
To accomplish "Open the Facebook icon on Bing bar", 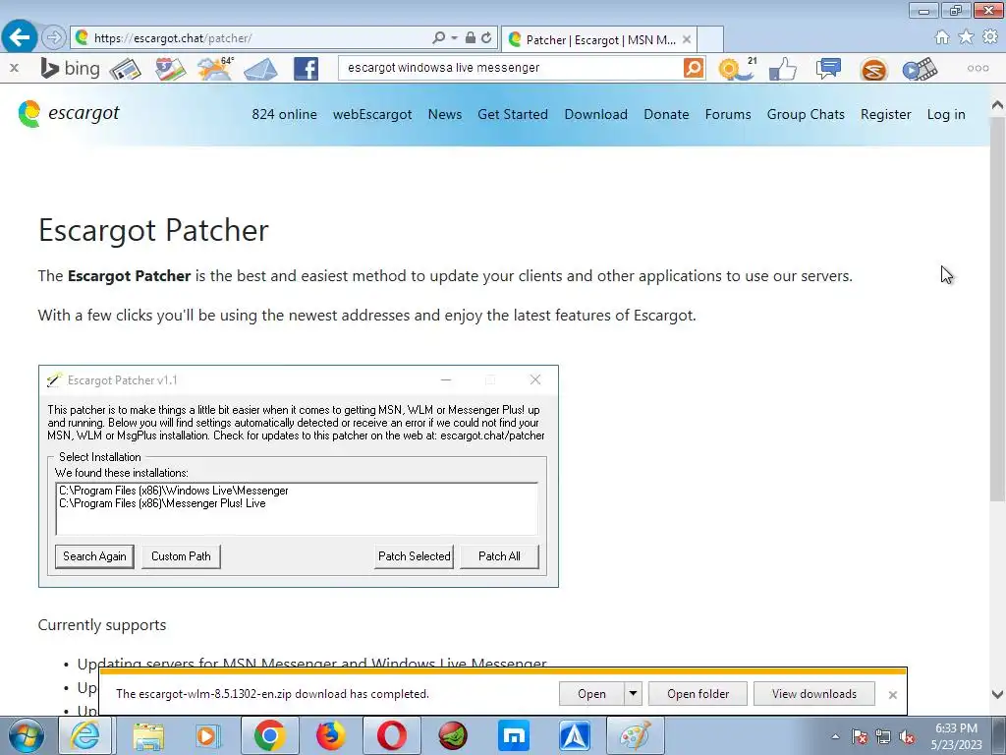I will [x=307, y=69].
